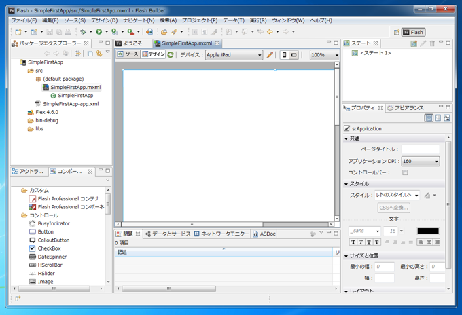Switch to the アウトライン tab
The height and width of the screenshot is (315, 462).
point(29,171)
